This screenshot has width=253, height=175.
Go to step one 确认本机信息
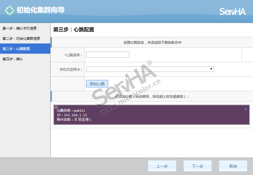(20, 28)
